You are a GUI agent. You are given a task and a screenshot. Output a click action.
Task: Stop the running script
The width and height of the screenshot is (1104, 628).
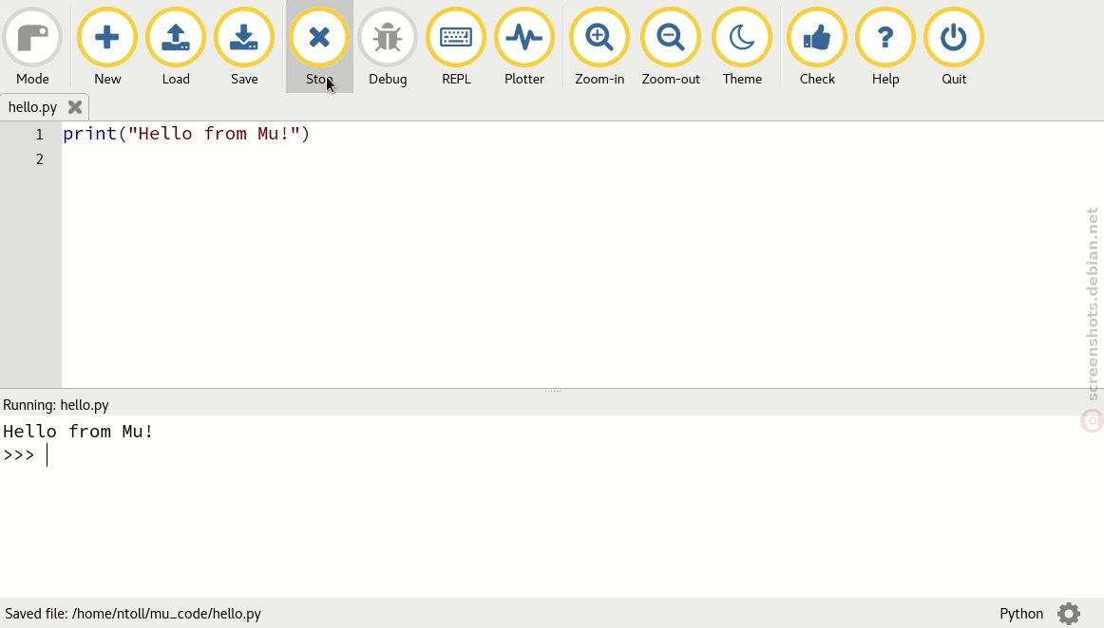319,46
